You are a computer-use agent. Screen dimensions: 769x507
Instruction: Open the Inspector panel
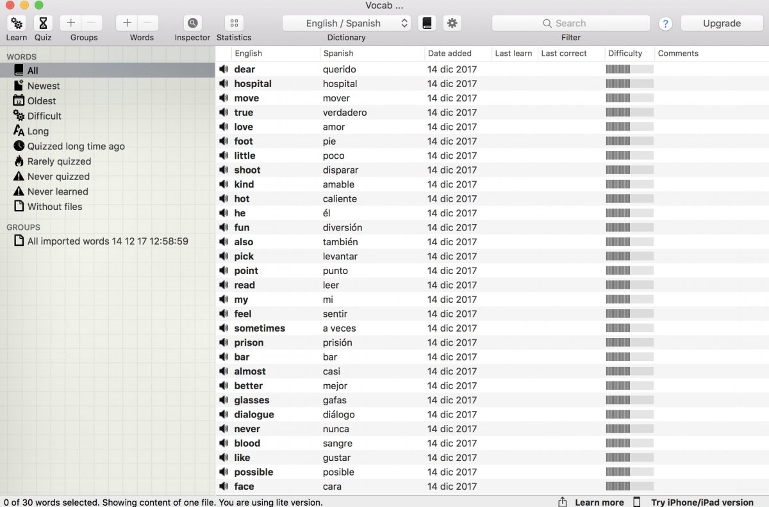pos(192,23)
